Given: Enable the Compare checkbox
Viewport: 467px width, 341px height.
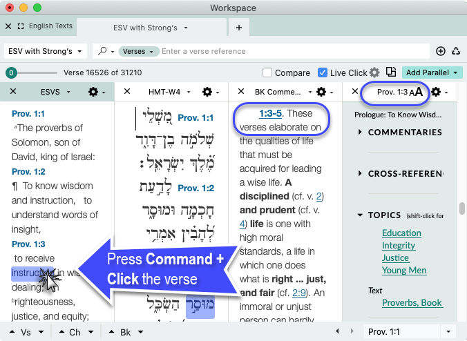Looking at the screenshot, I should point(267,72).
